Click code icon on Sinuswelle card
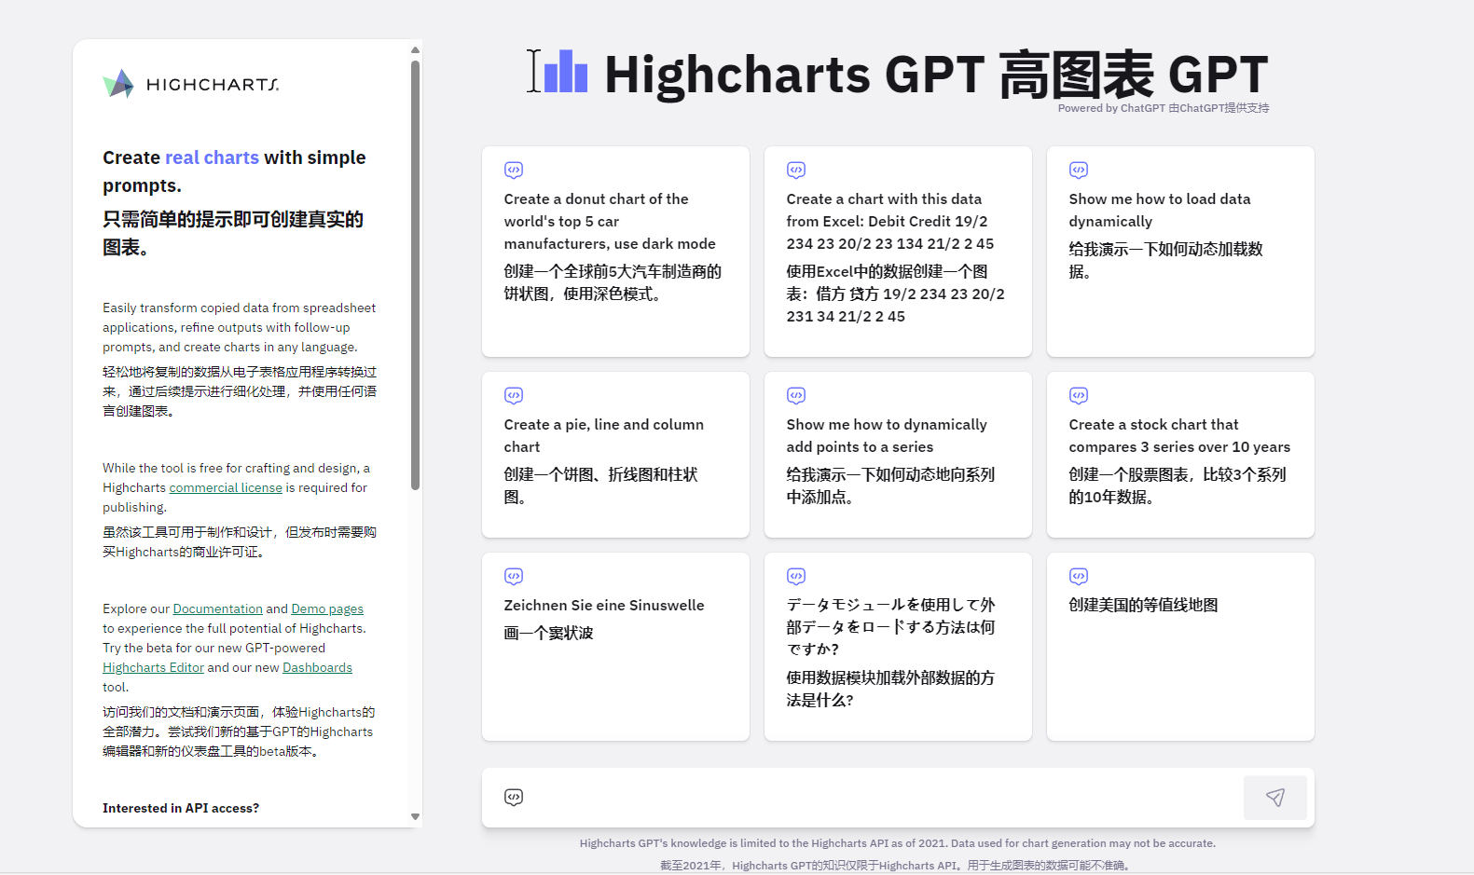Viewport: 1474px width, 875px height. pos(514,576)
